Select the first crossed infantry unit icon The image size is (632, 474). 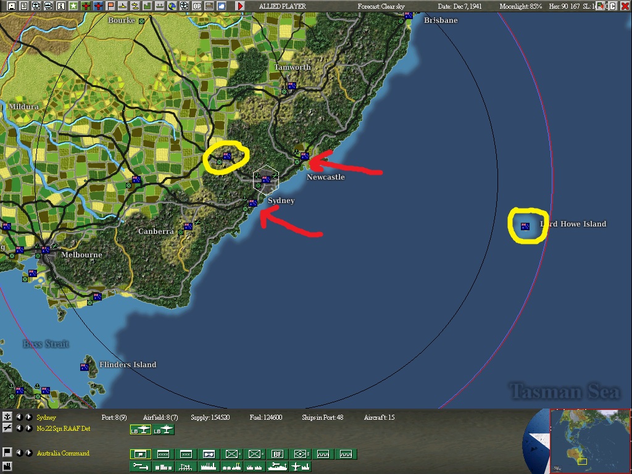pos(232,454)
